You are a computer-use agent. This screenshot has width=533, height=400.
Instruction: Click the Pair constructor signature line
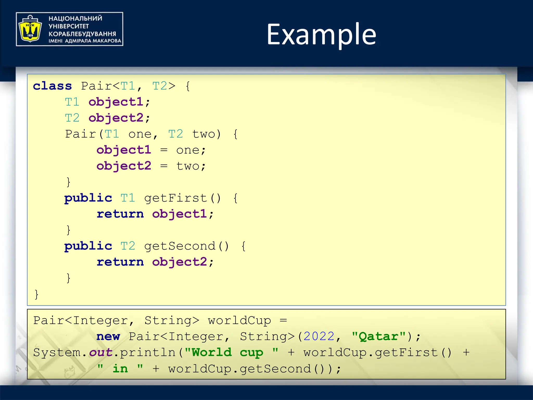tap(151, 134)
